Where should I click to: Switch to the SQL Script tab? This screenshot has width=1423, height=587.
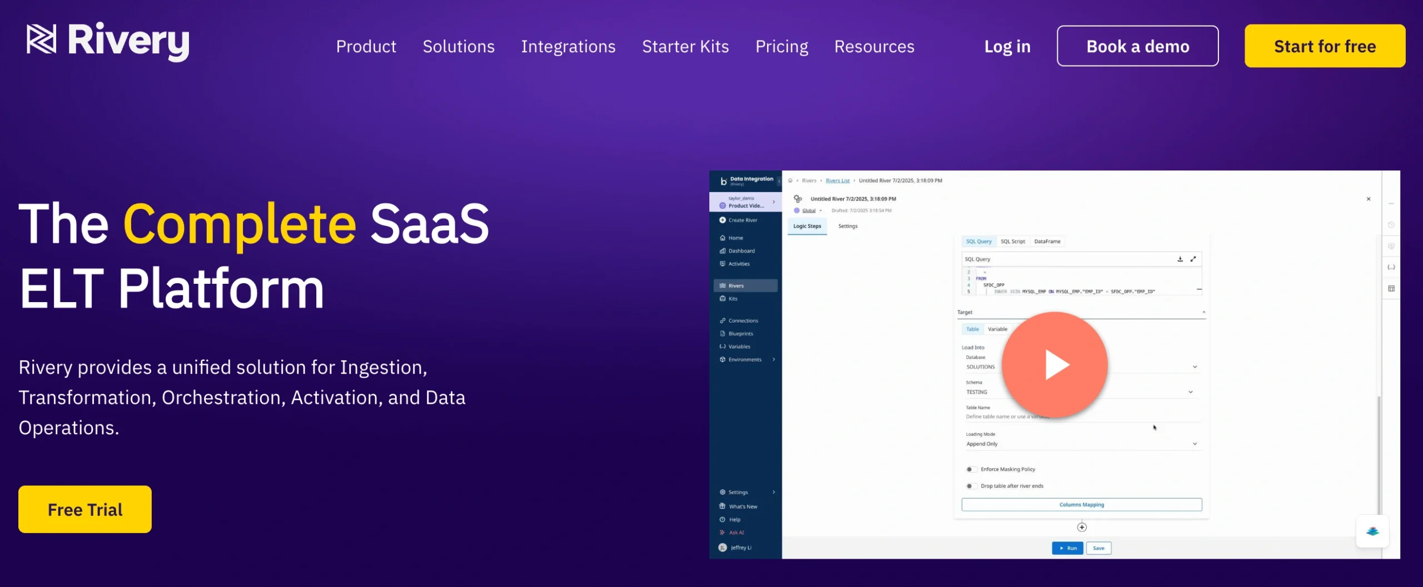coord(1013,242)
